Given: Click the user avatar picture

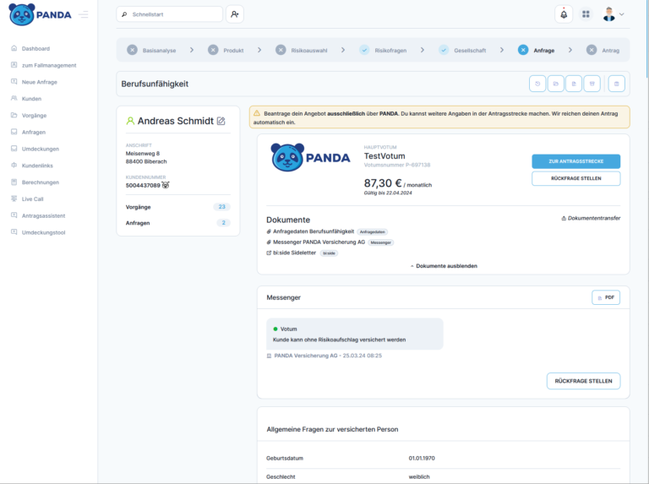Looking at the screenshot, I should coord(608,14).
